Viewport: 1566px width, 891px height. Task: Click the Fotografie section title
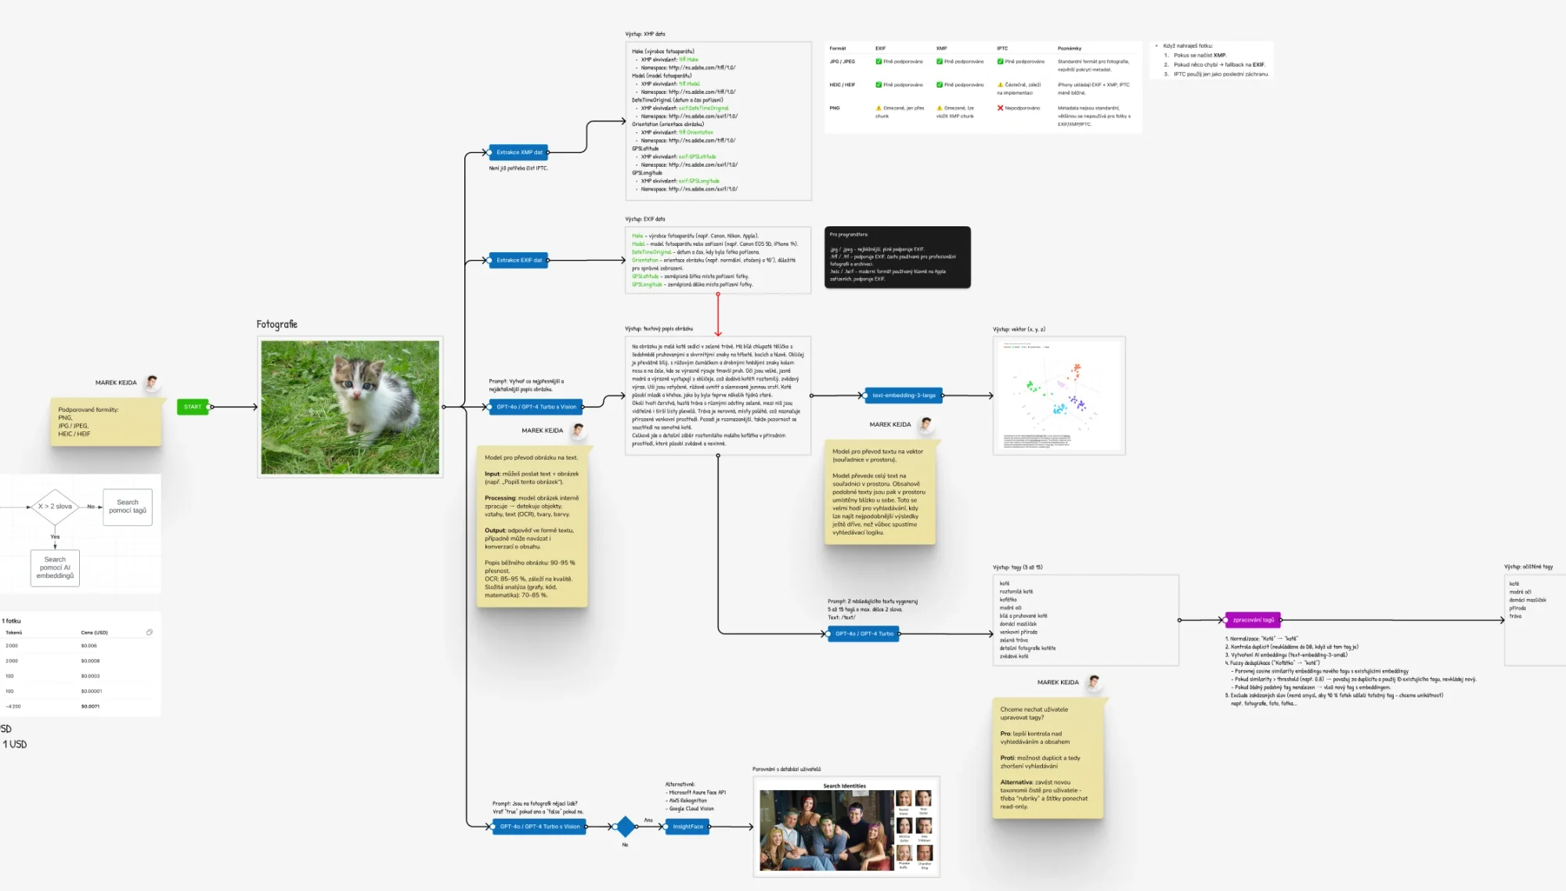click(x=277, y=324)
